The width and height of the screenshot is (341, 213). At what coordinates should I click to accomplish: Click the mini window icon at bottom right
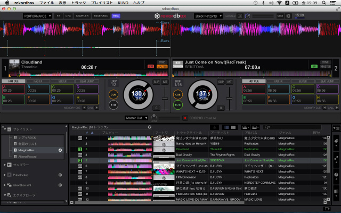click(327, 209)
